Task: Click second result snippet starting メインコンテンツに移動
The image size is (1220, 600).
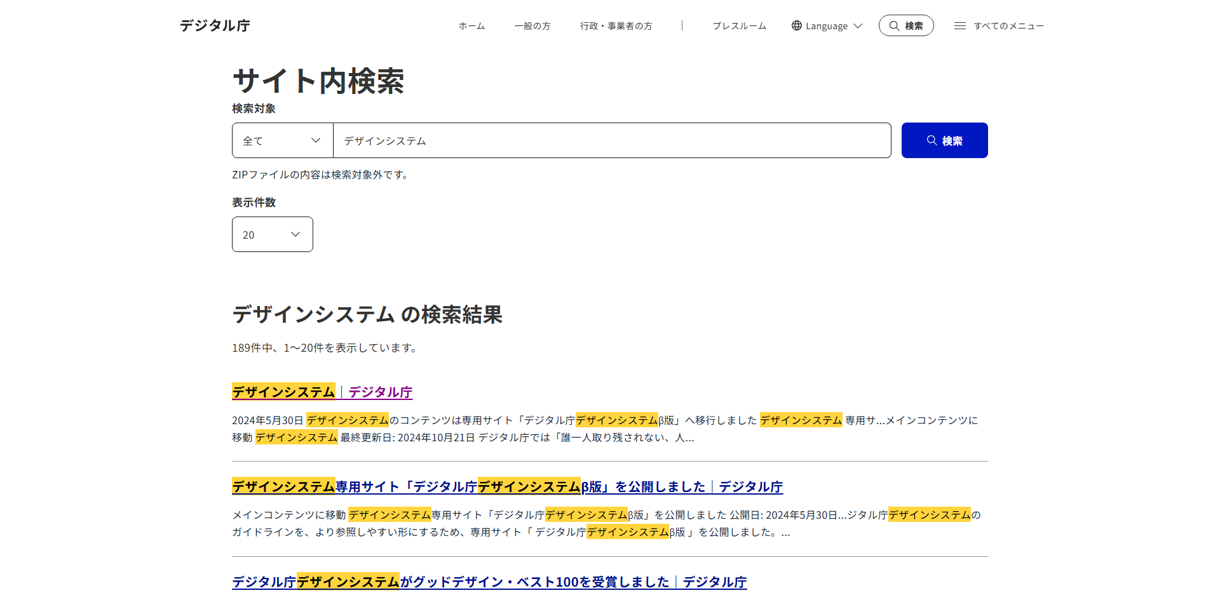Action: (607, 523)
